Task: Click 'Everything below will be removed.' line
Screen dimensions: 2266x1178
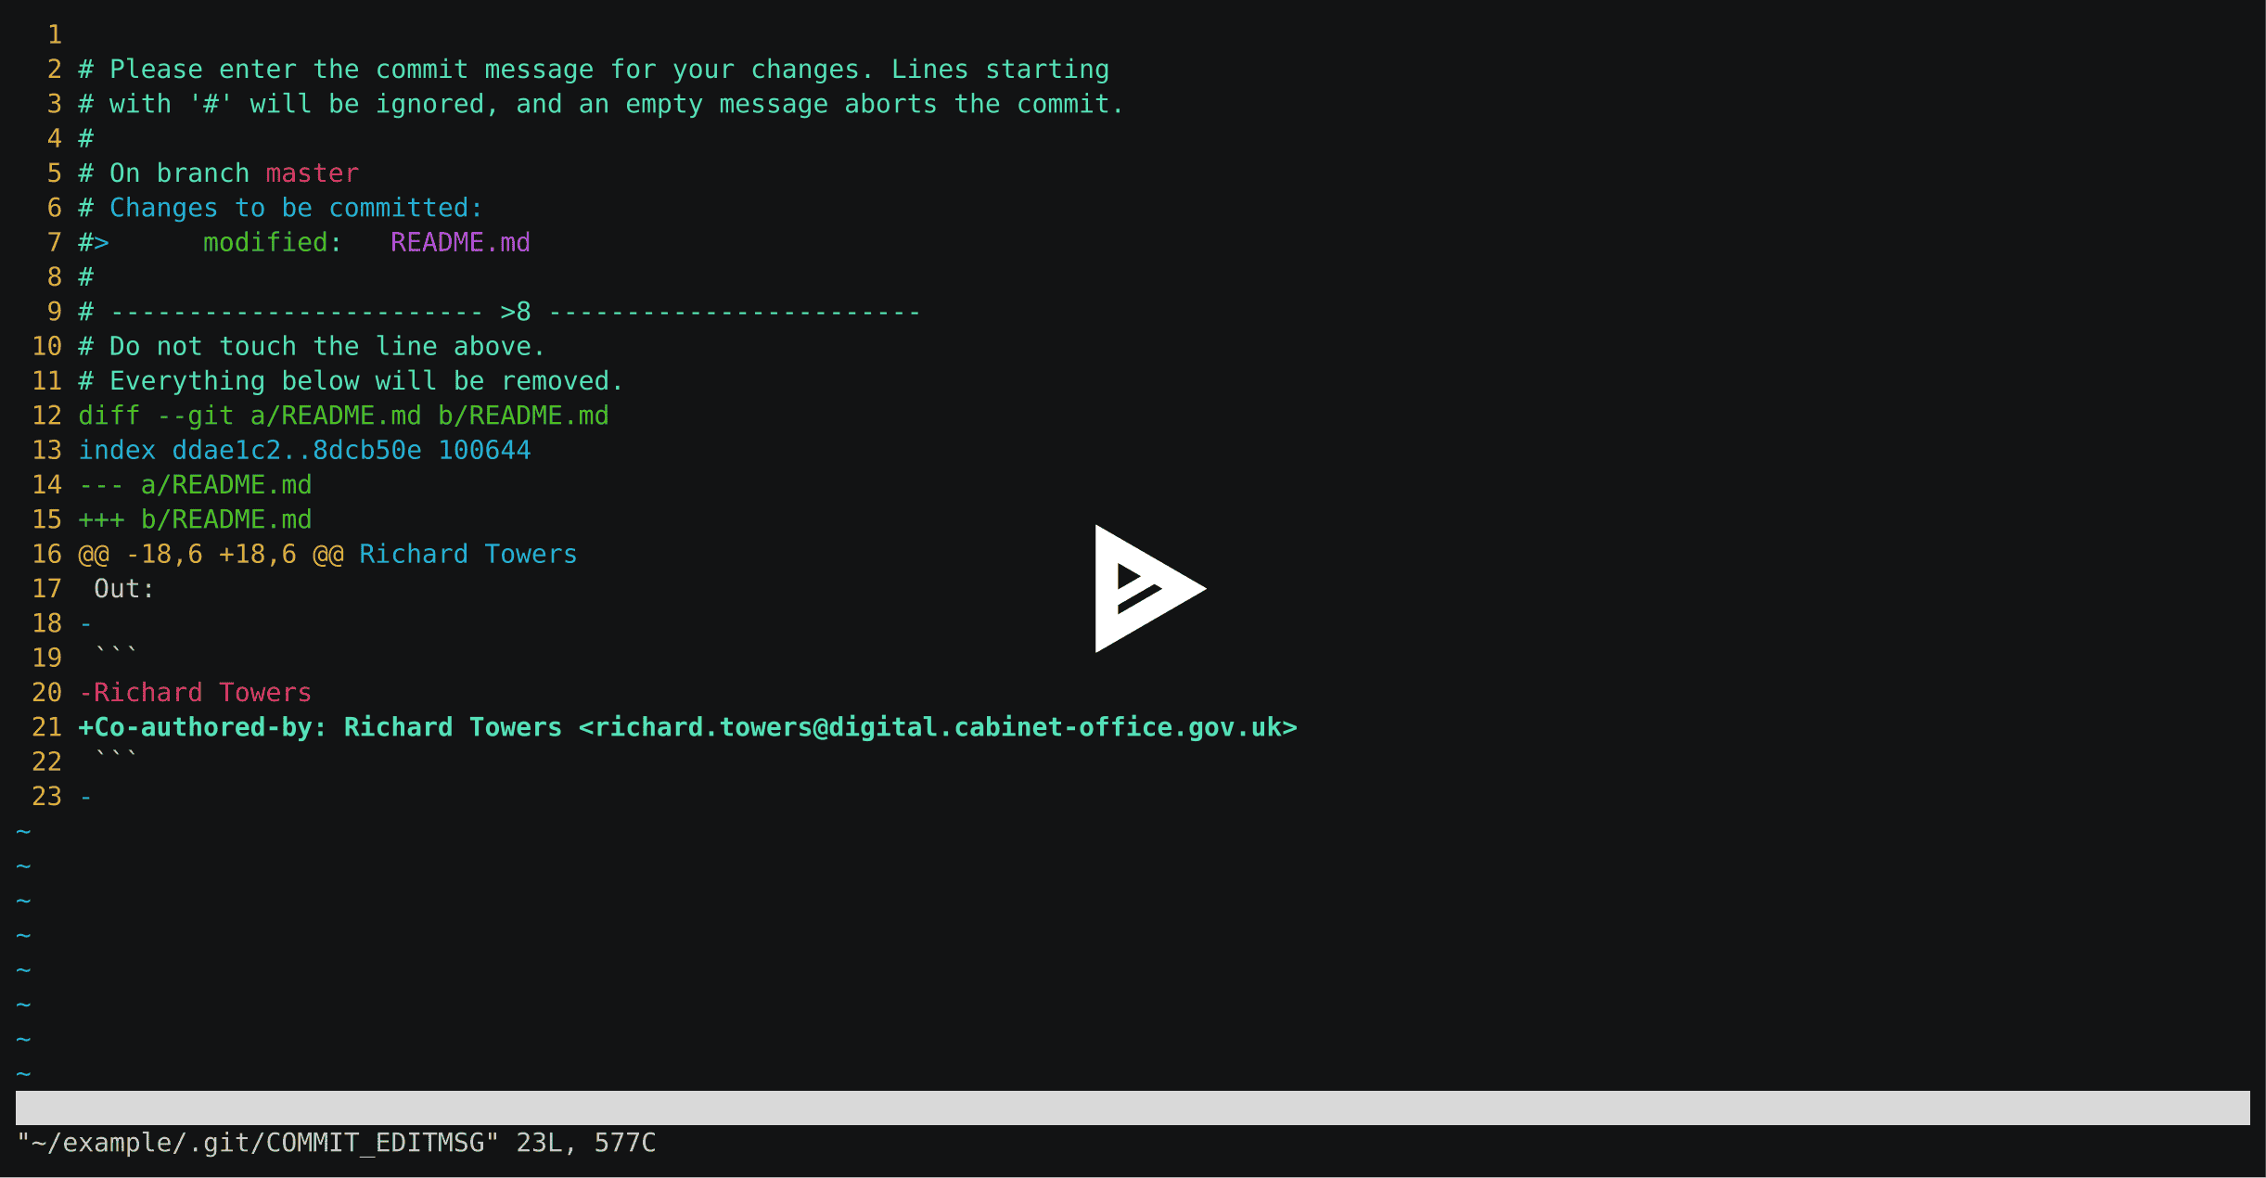Action: pos(352,381)
